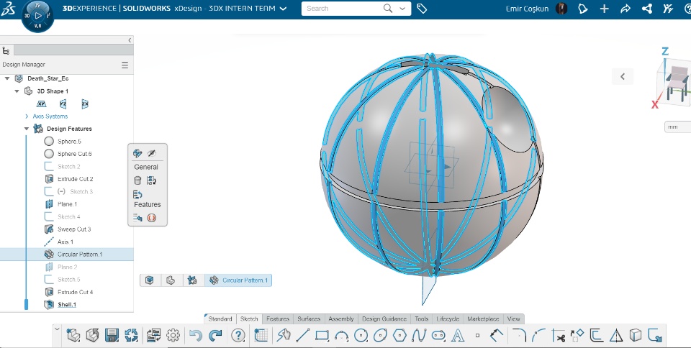Select the Text sketch tool
The width and height of the screenshot is (691, 348).
(x=458, y=336)
